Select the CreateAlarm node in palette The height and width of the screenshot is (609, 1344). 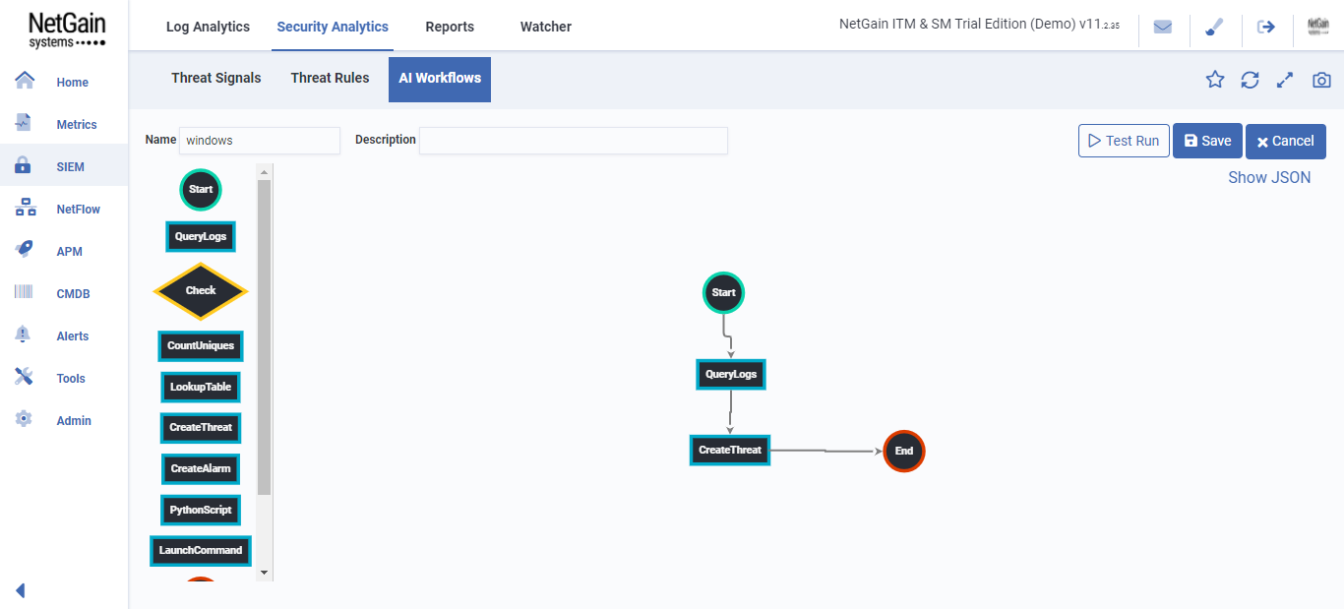pos(201,468)
